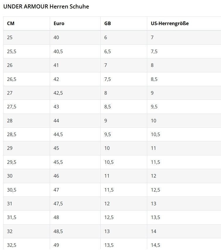Select the Euro 47,5 cell
221x250 pixels.
[58, 204]
